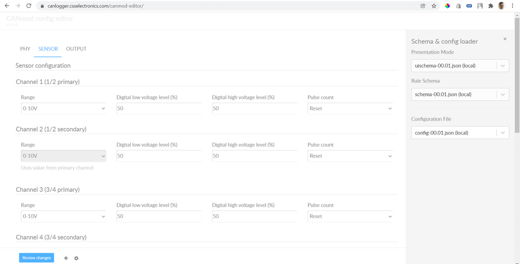Edit Channel 3 digital low voltage level field
The height and width of the screenshot is (264, 520).
(x=159, y=216)
